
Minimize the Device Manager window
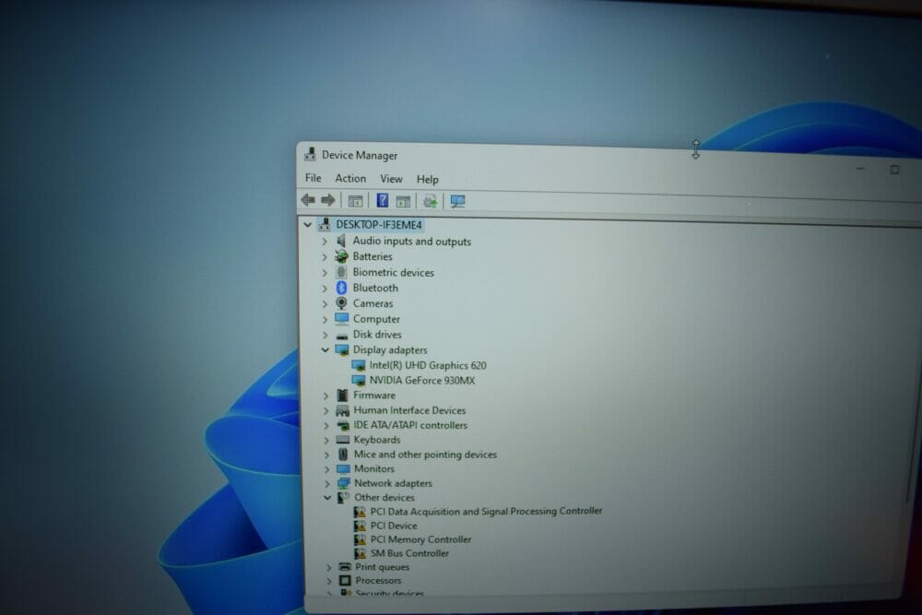[860, 169]
